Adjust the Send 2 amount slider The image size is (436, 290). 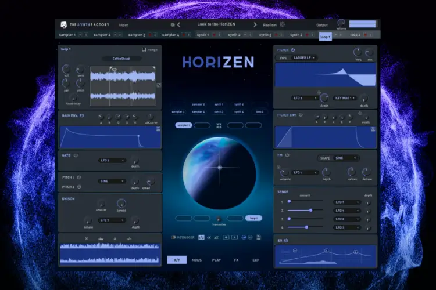(x=305, y=210)
